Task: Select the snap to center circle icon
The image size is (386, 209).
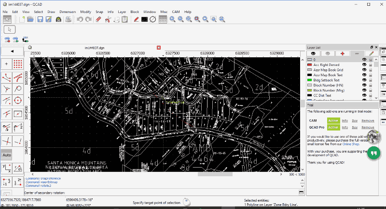Action: pyautogui.click(x=18, y=100)
